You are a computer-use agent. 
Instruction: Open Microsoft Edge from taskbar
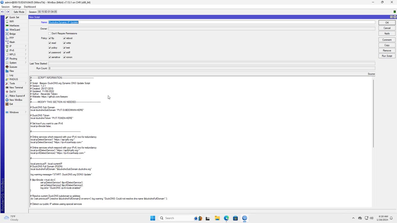coord(226,218)
